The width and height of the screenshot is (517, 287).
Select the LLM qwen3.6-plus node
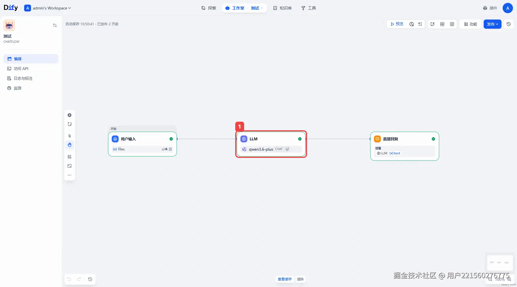click(271, 144)
